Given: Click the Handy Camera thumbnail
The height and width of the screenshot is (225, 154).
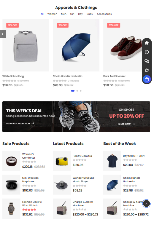Looking at the screenshot, I should pyautogui.click(x=62, y=161).
